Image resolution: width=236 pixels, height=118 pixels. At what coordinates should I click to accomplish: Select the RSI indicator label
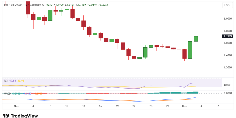point(6,81)
